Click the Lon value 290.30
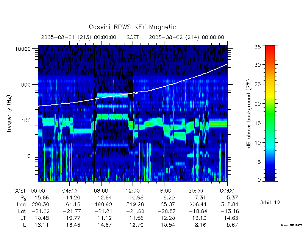Viewport: 303px width, 227px height. tap(40, 204)
